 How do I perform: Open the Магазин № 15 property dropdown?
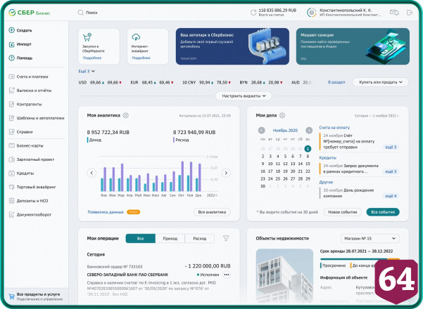[x=370, y=239]
